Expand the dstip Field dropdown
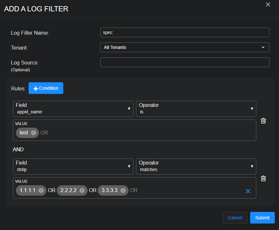This screenshot has width=279, height=230. click(73, 166)
